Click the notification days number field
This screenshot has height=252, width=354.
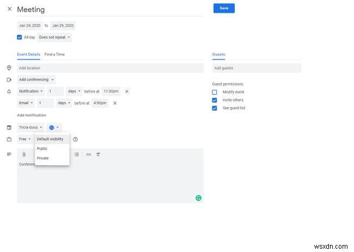pyautogui.click(x=56, y=91)
